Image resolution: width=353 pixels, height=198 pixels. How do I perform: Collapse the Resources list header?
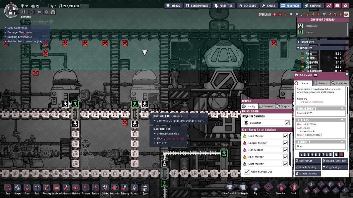[x=298, y=48]
